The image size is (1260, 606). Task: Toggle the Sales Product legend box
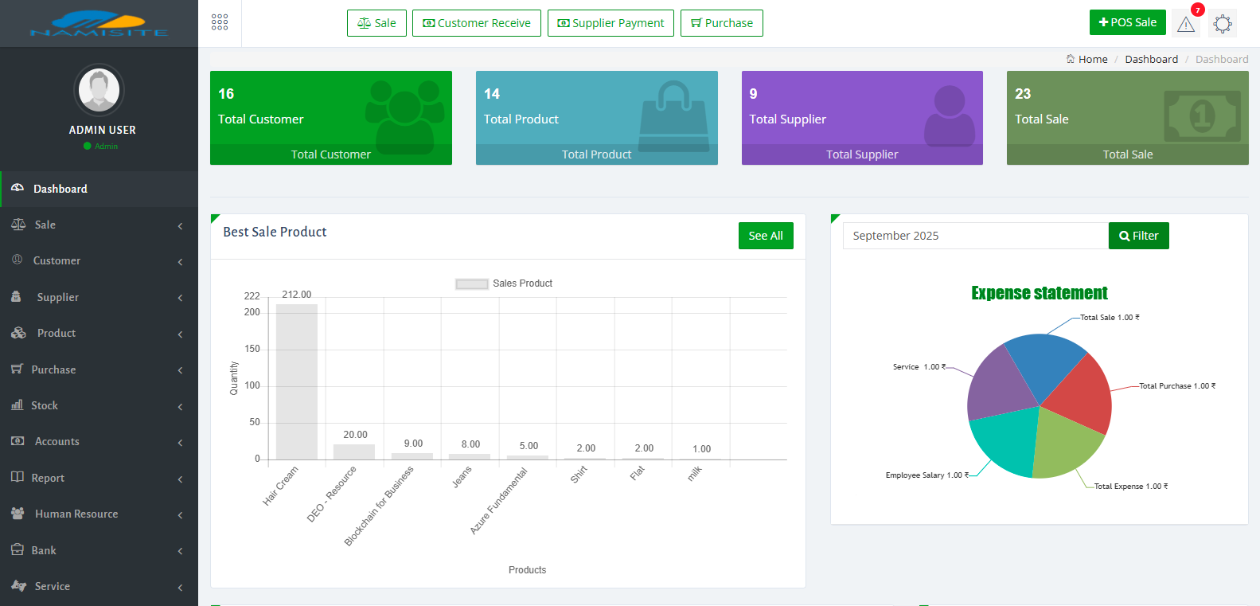[471, 283]
